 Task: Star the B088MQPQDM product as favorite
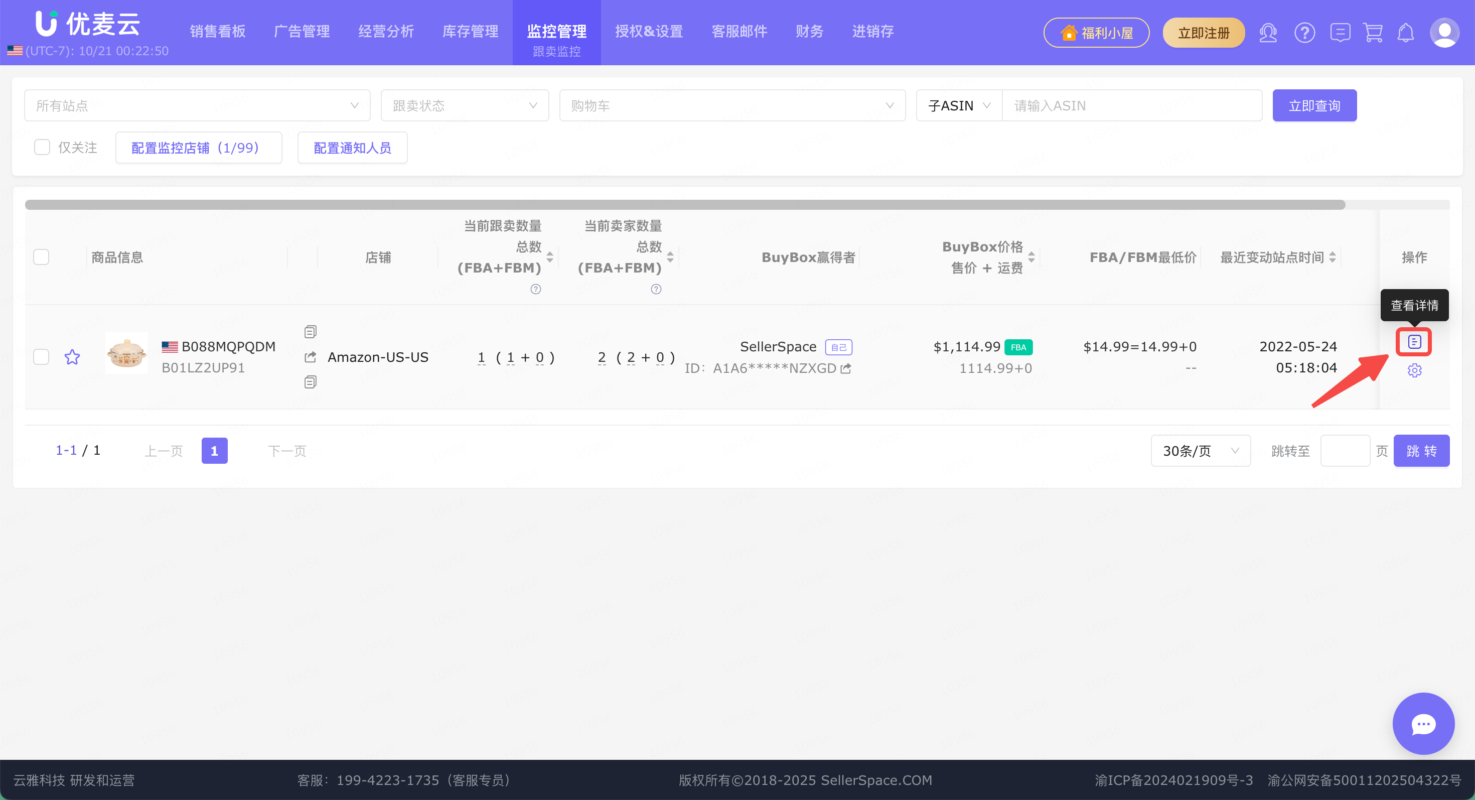72,357
